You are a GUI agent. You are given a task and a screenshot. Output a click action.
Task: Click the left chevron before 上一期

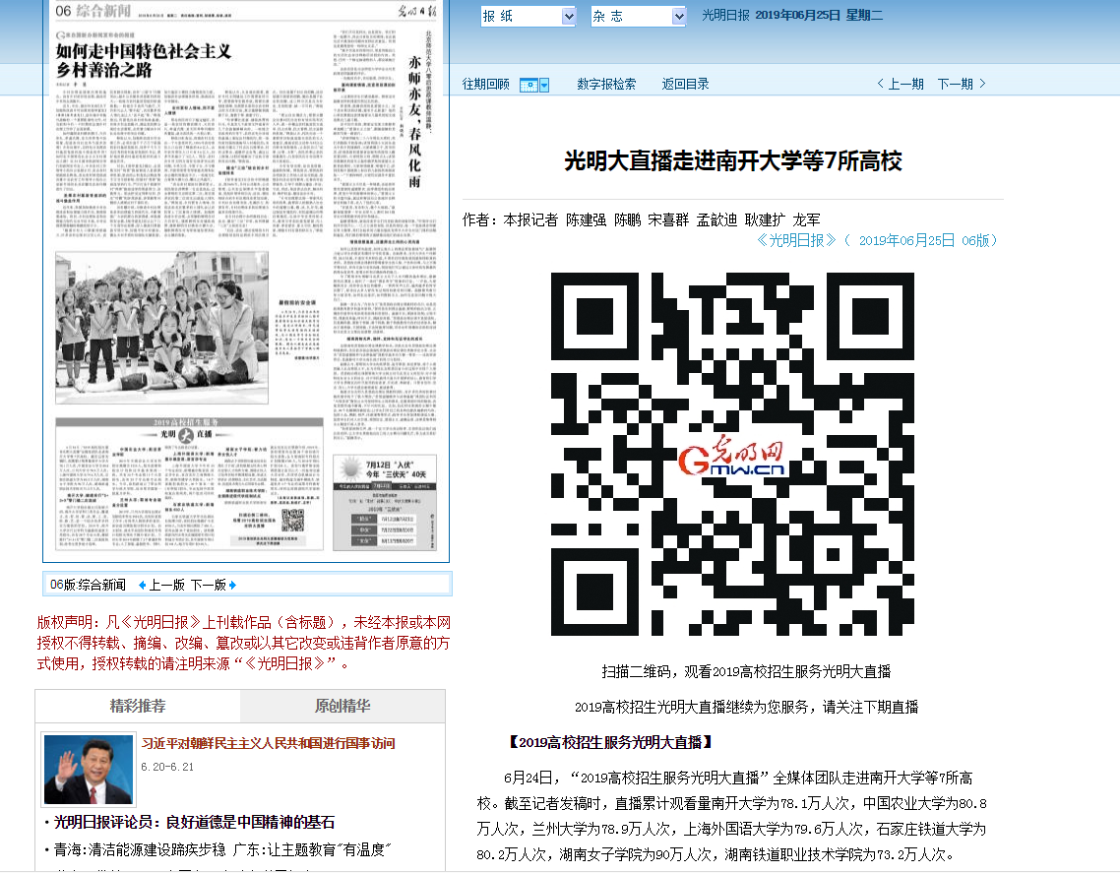(881, 84)
